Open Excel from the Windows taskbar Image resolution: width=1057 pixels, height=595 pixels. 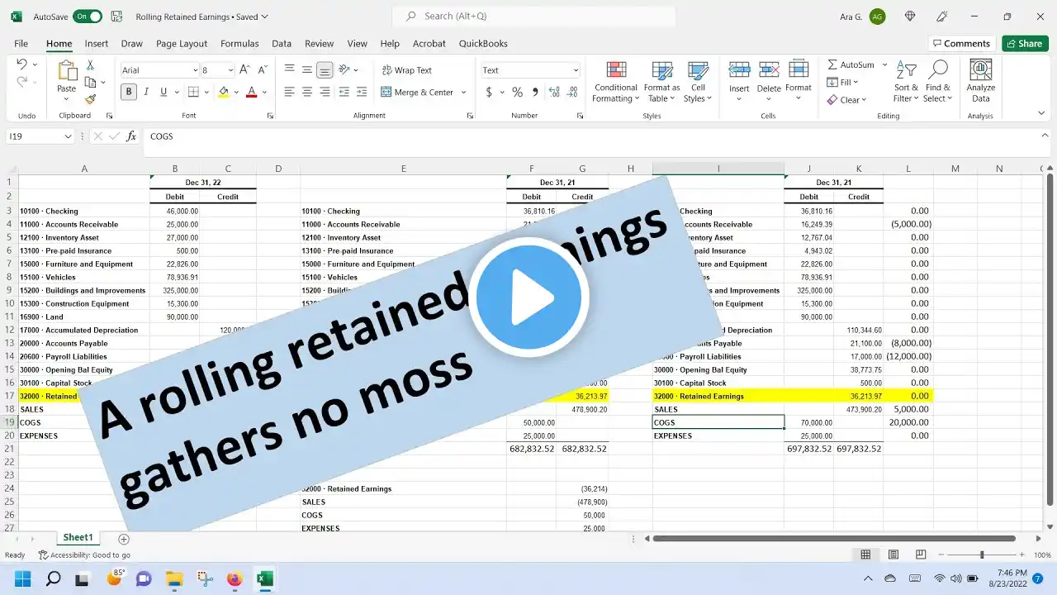(x=265, y=578)
